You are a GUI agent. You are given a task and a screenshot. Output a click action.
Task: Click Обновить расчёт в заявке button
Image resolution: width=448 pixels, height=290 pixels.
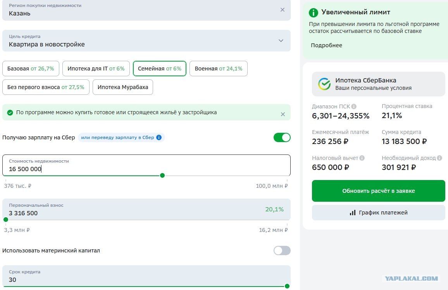pos(379,191)
